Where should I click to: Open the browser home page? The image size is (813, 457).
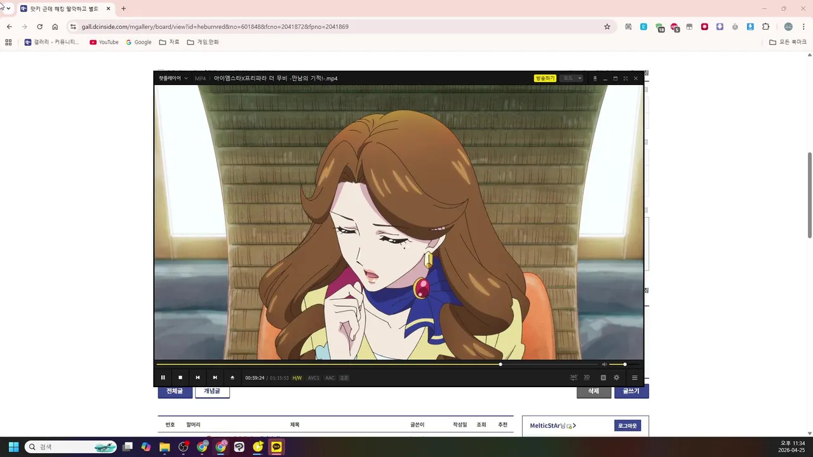click(x=55, y=27)
